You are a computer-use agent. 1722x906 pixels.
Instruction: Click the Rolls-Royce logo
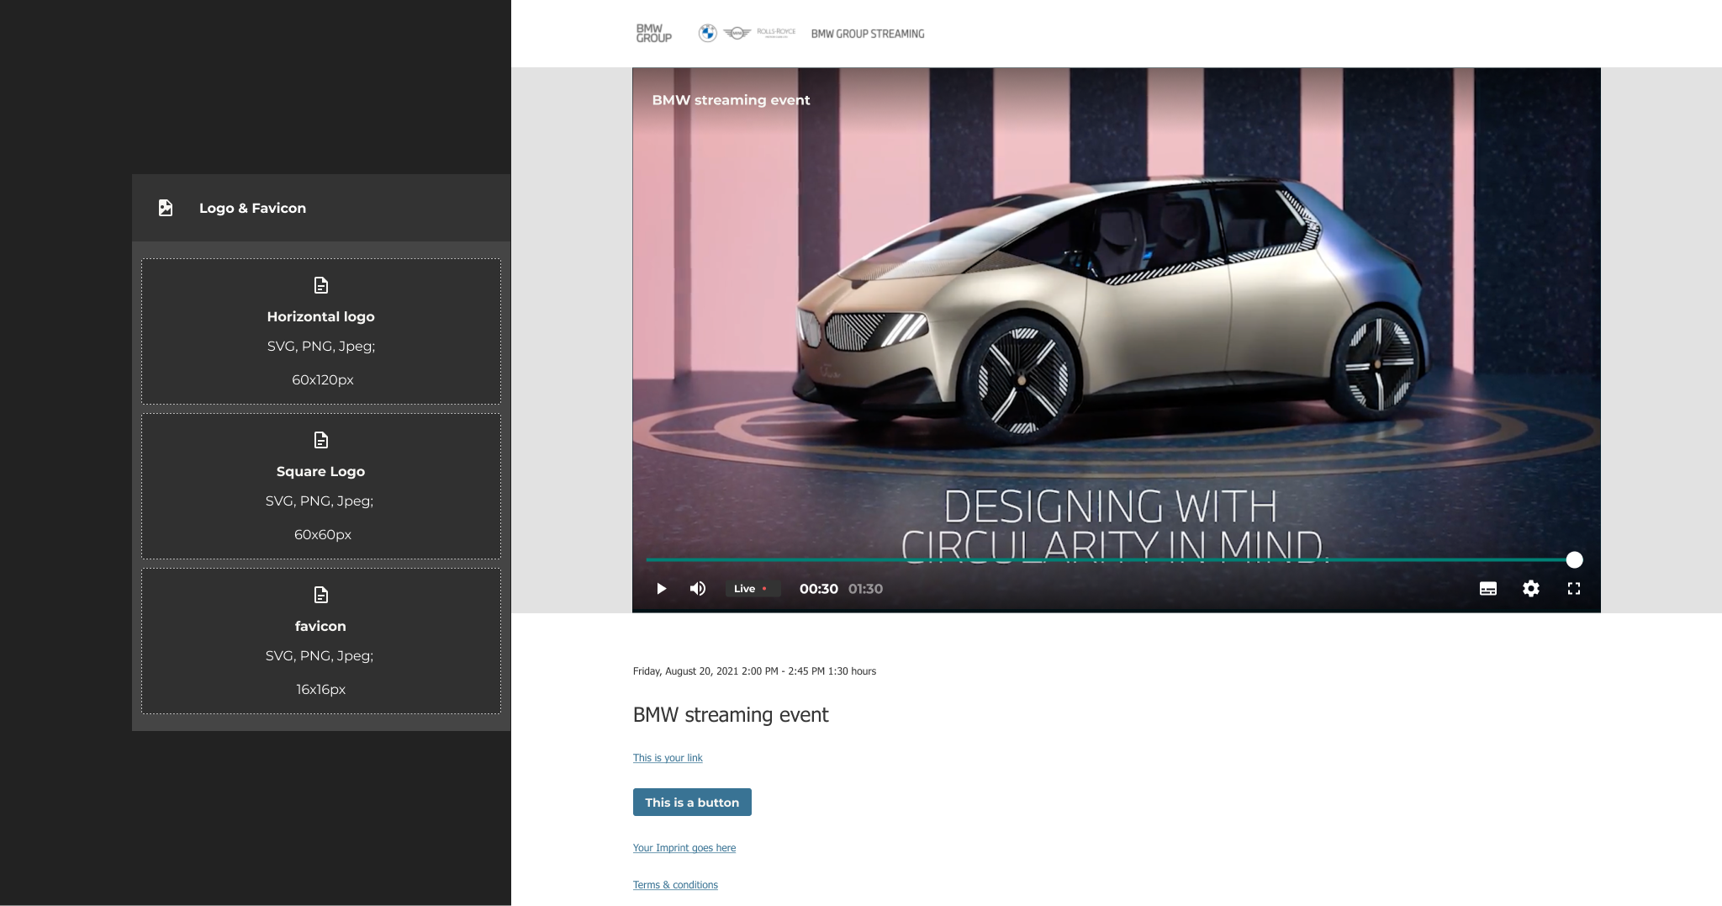coord(776,33)
